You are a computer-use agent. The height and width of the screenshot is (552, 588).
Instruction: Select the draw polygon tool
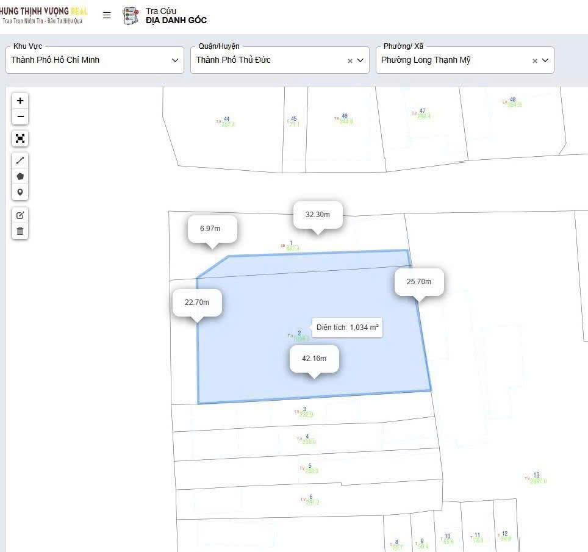coord(20,176)
